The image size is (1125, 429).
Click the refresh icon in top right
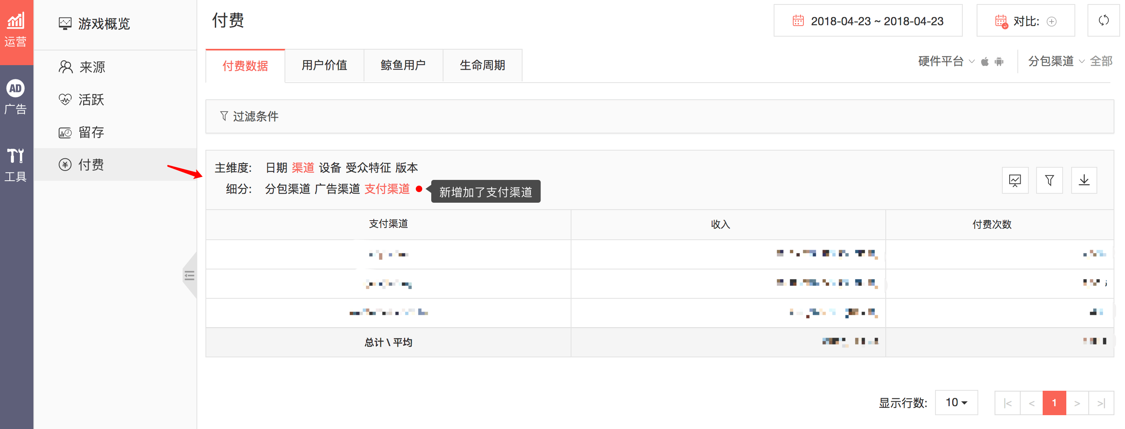click(x=1103, y=20)
